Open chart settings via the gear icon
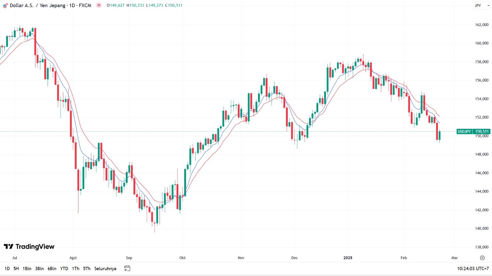The image size is (492, 276). click(482, 258)
